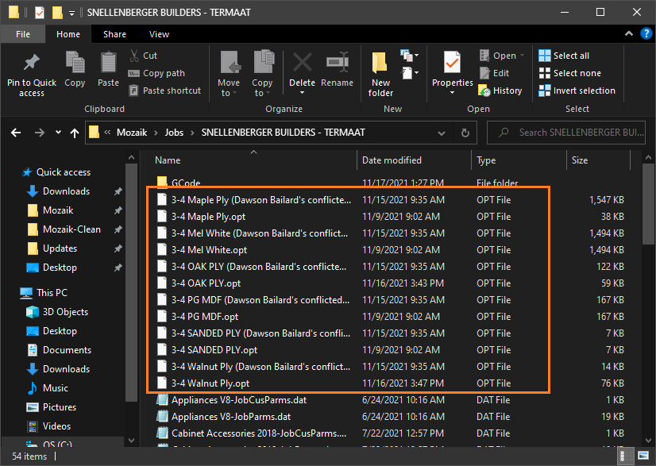Open the address bar history dropdown

click(x=442, y=133)
